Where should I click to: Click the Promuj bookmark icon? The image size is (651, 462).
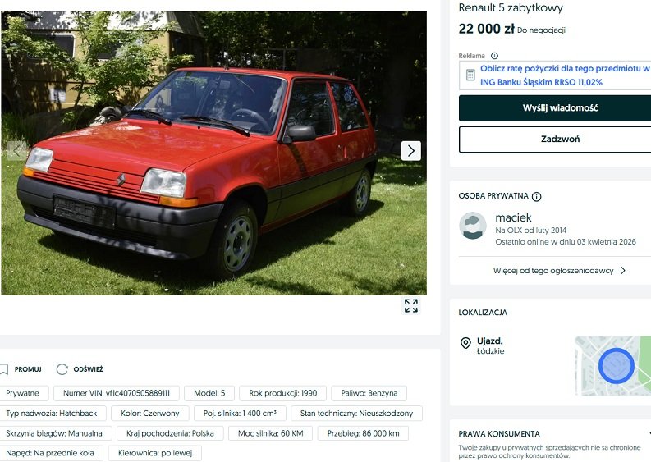(x=4, y=369)
